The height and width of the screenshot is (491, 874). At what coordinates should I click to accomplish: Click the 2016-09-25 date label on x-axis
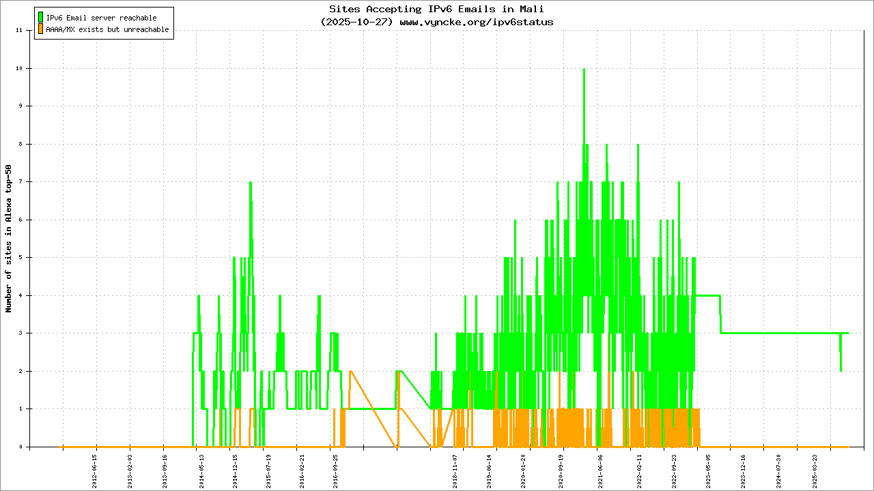(x=335, y=469)
